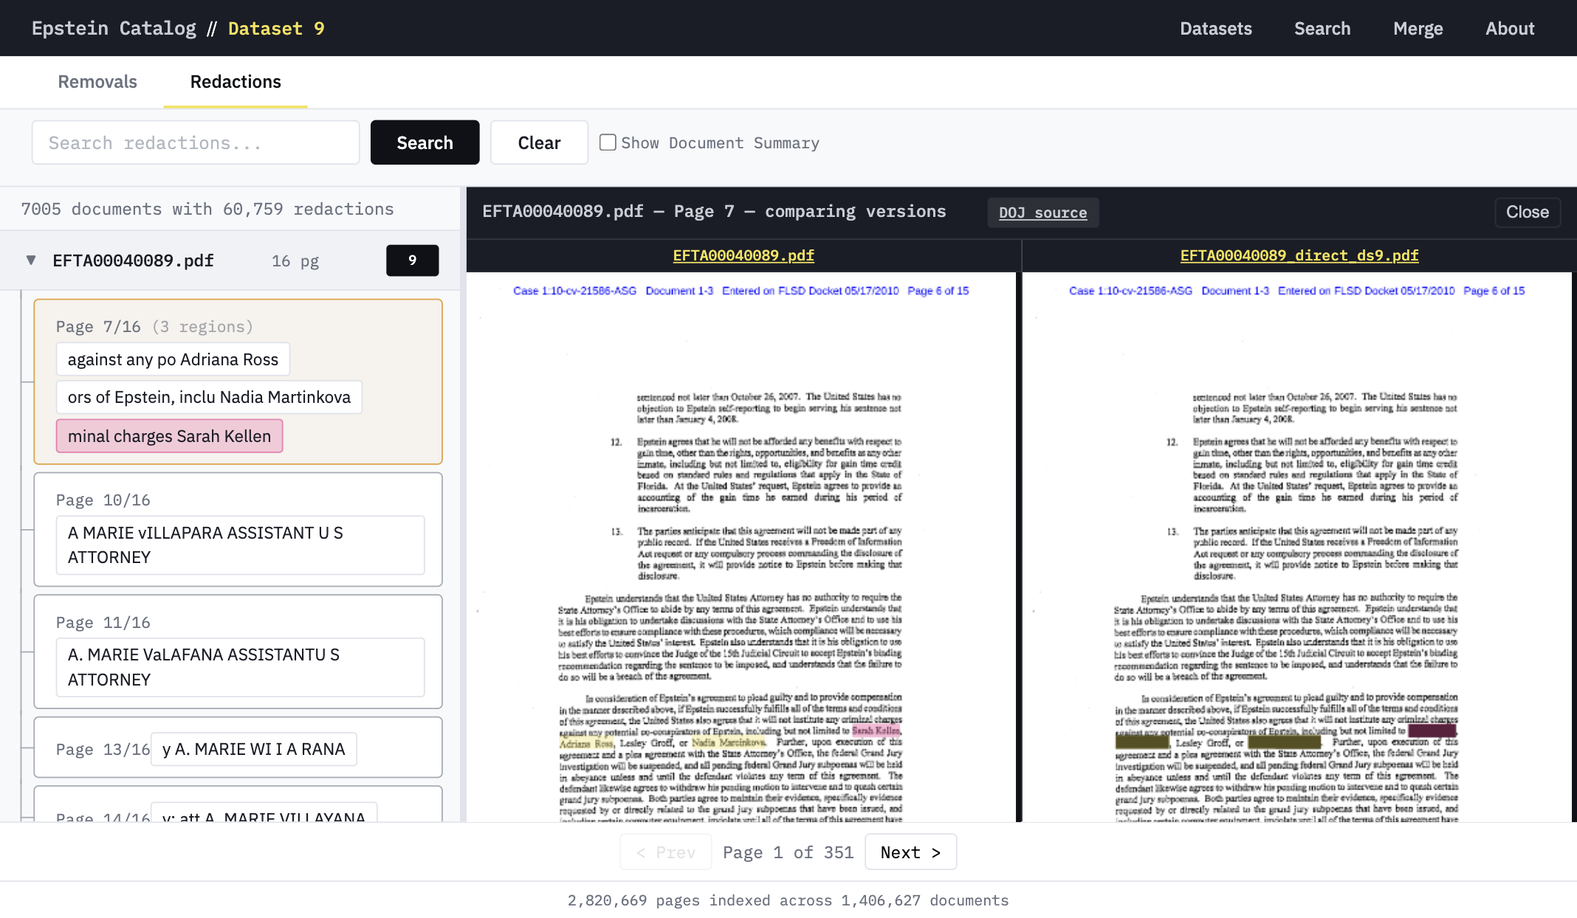Select the 'minal charges Sarah Kellen' redaction
The image size is (1577, 918).
(x=169, y=435)
